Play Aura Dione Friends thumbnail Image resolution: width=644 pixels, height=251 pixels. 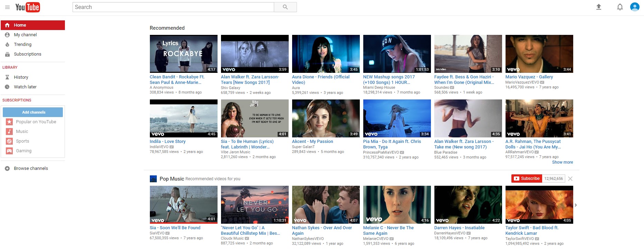click(326, 54)
